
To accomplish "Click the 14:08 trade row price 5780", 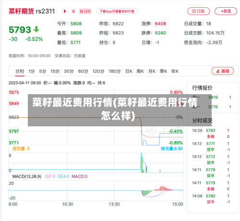I will coord(211,196).
